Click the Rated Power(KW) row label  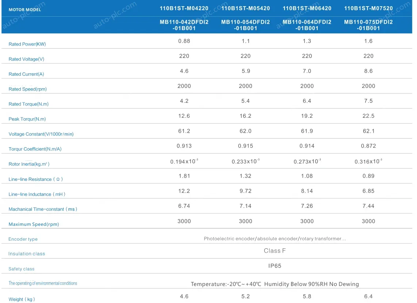pos(27,44)
